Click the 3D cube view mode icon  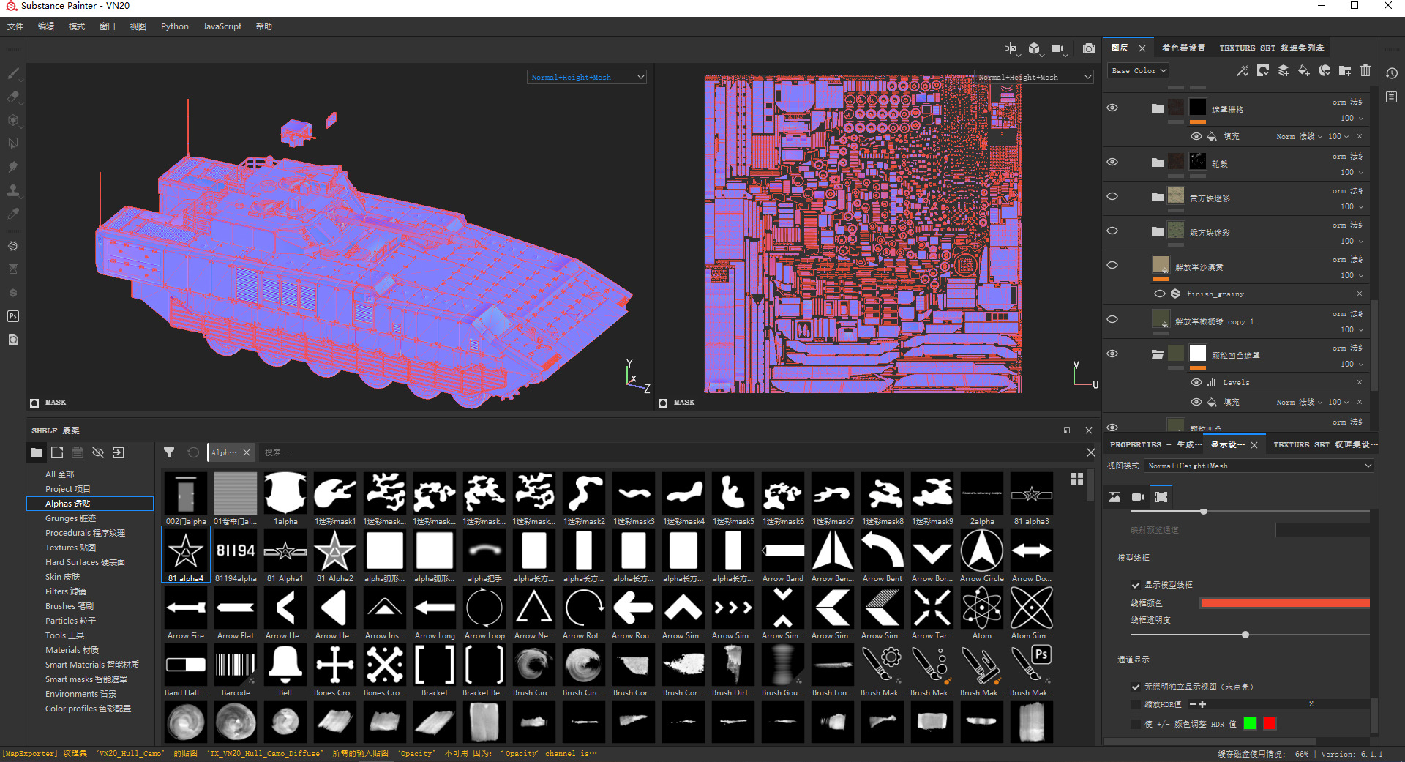pos(1034,48)
